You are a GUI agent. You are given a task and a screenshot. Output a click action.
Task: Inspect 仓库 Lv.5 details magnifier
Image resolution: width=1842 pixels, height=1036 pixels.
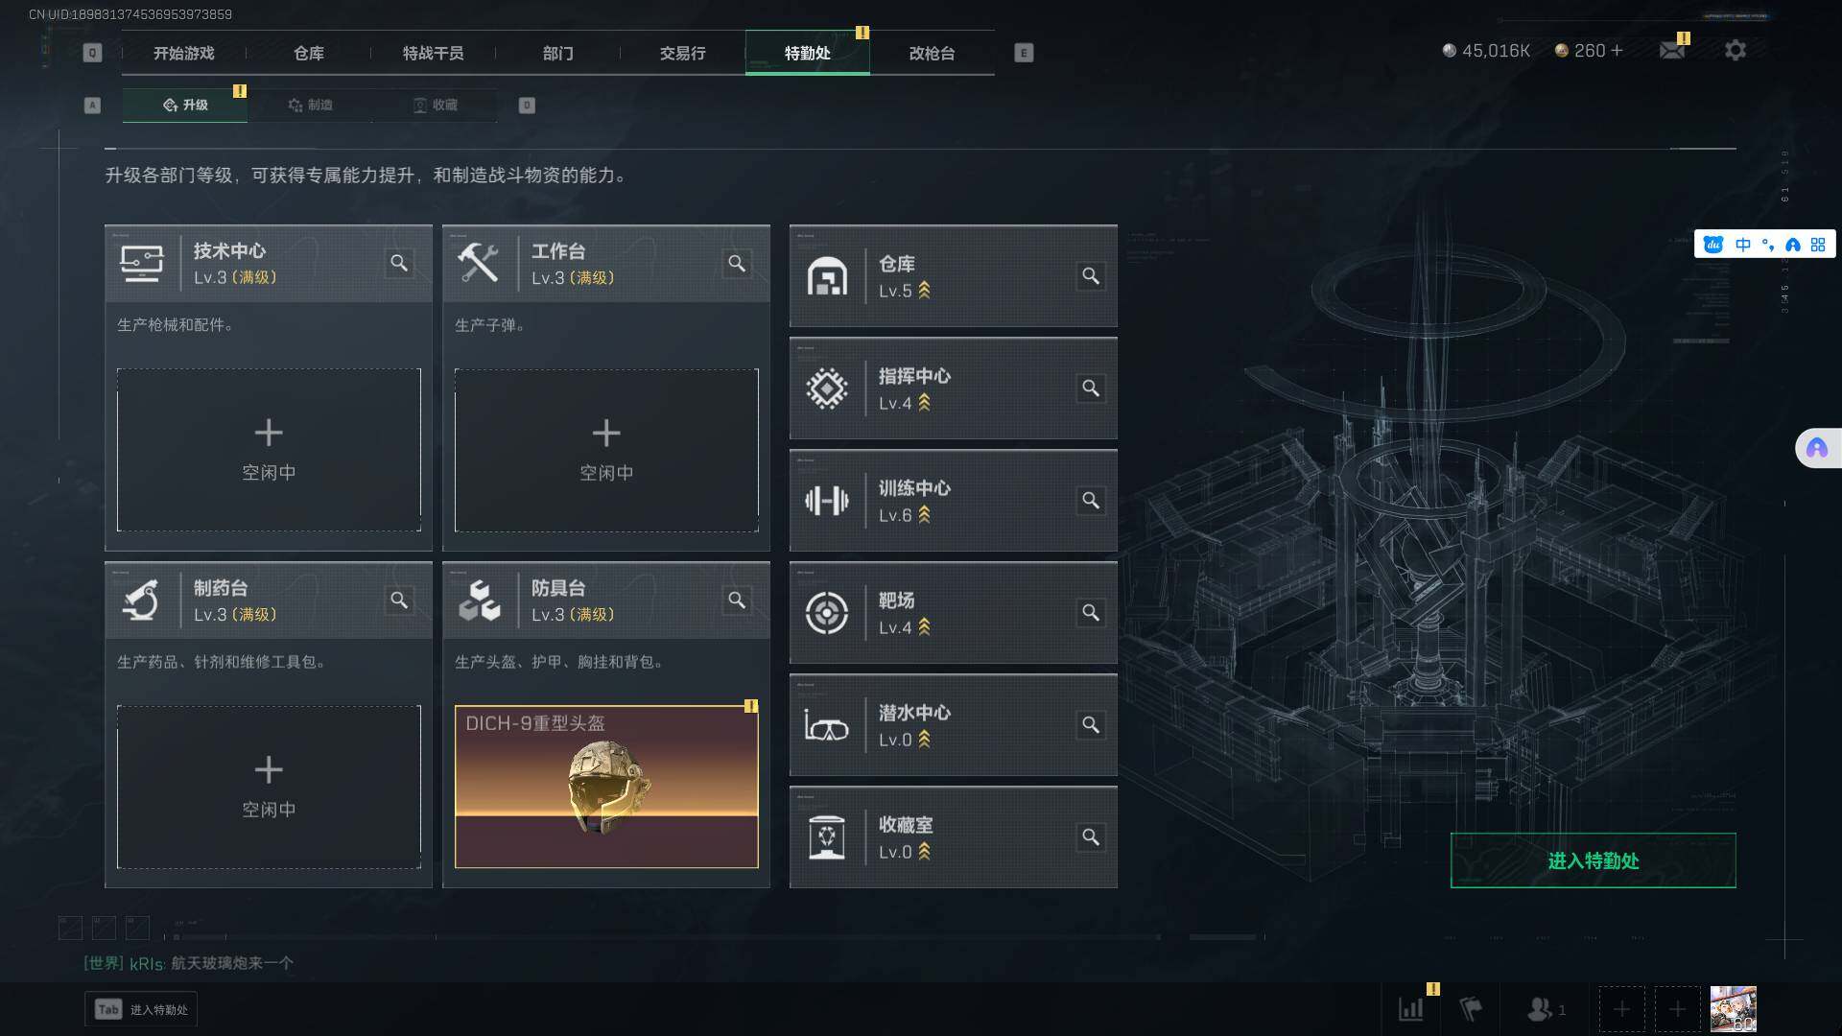[x=1091, y=276]
